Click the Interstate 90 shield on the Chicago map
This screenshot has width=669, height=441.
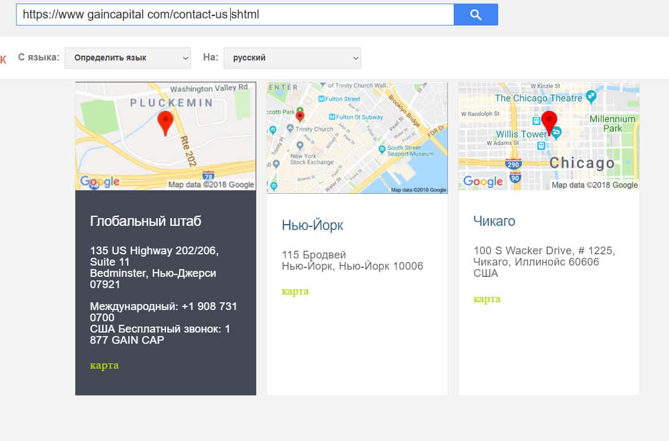[x=515, y=177]
